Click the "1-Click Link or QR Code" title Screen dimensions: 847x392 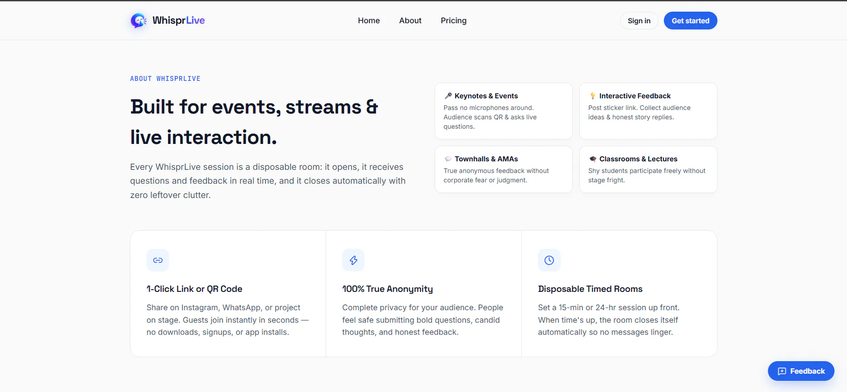coord(194,289)
